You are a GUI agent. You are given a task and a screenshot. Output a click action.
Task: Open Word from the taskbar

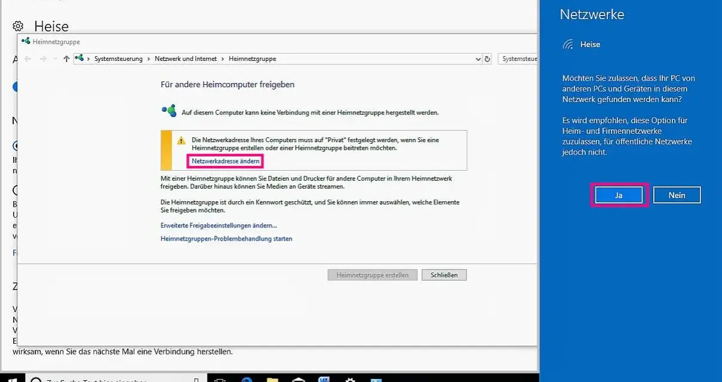tap(324, 379)
